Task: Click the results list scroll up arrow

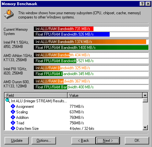Action: tap(145, 95)
